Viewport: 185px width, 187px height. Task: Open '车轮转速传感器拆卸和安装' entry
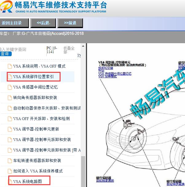point(37,160)
